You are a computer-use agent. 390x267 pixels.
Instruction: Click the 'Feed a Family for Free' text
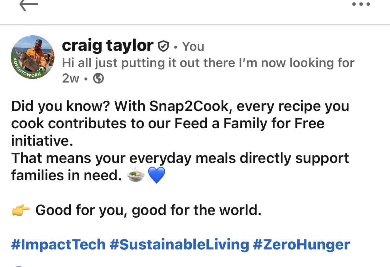point(250,124)
